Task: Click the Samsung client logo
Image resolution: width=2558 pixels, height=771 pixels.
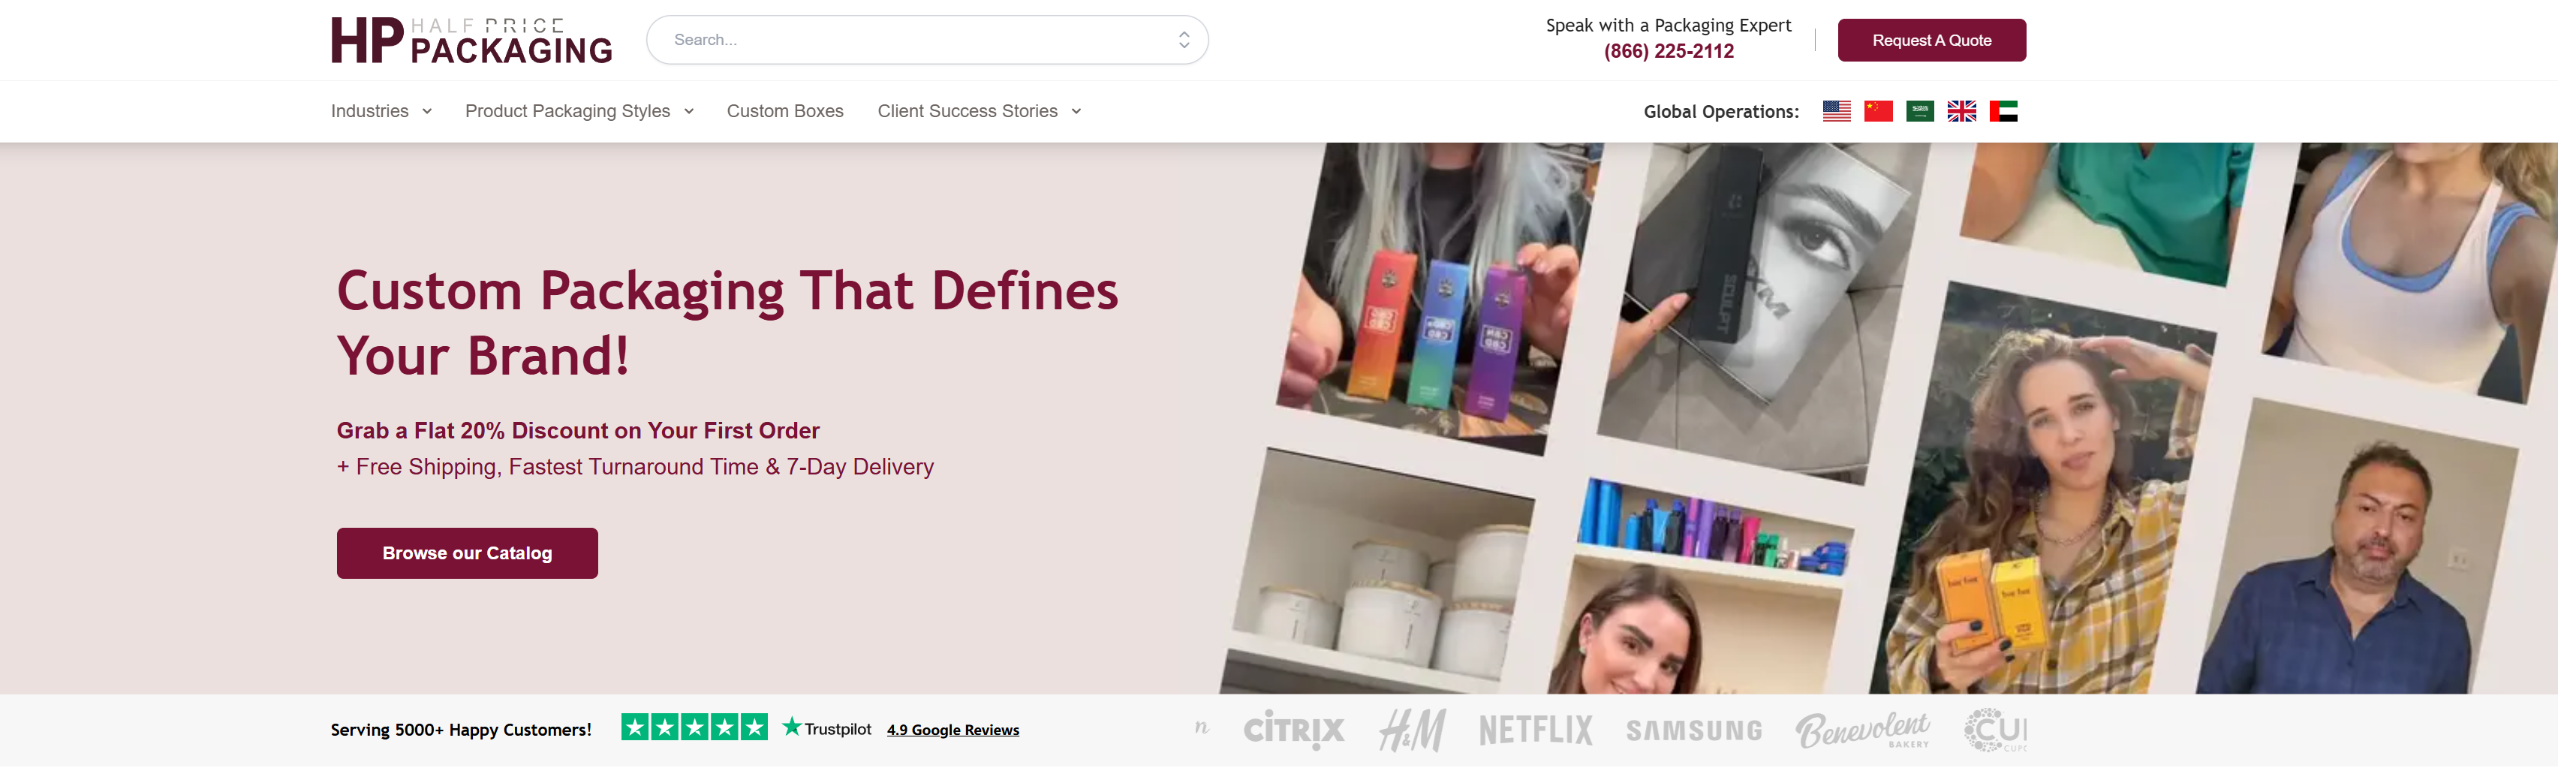Action: (x=1694, y=731)
